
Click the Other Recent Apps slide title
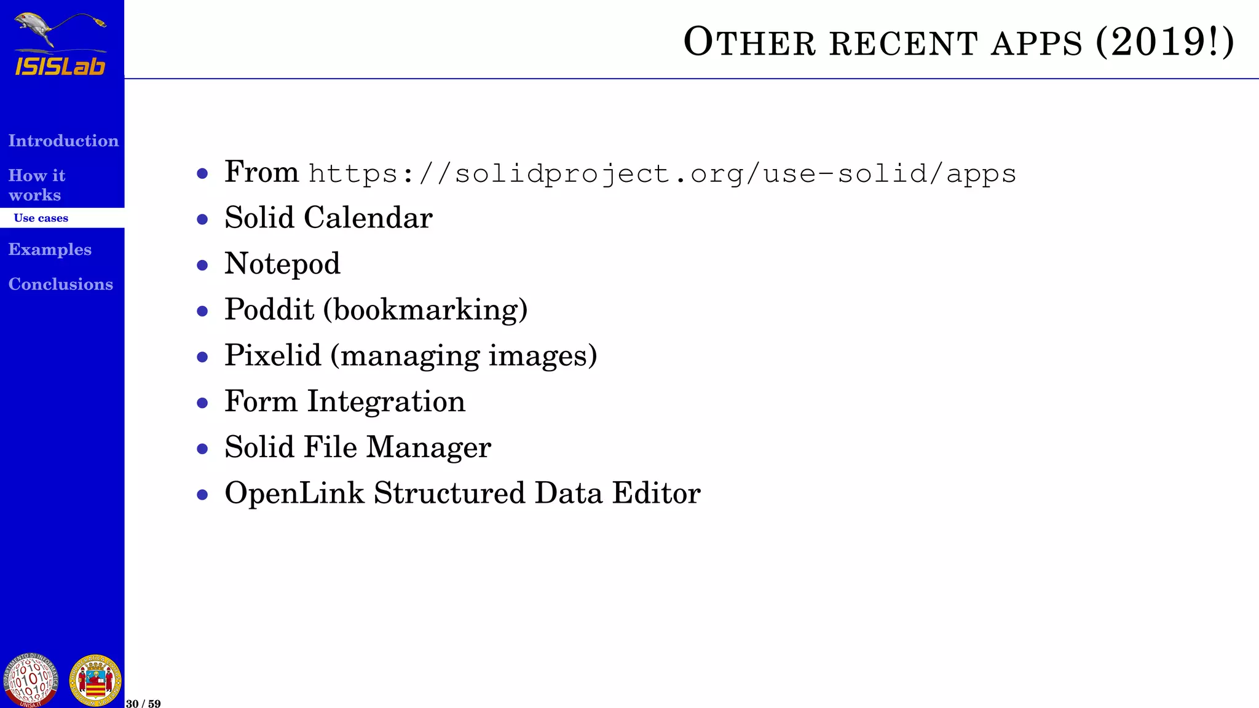pyautogui.click(x=958, y=42)
